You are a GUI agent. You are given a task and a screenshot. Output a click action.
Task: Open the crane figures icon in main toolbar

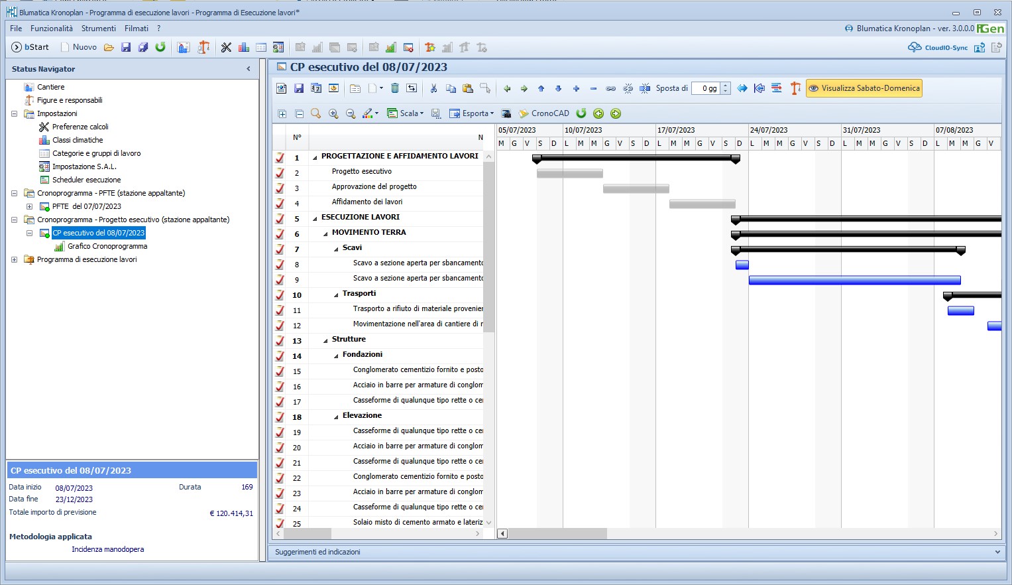coord(203,47)
